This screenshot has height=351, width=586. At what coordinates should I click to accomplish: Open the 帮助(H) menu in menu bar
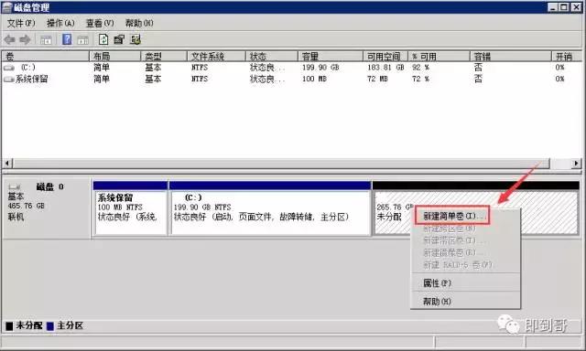point(139,23)
